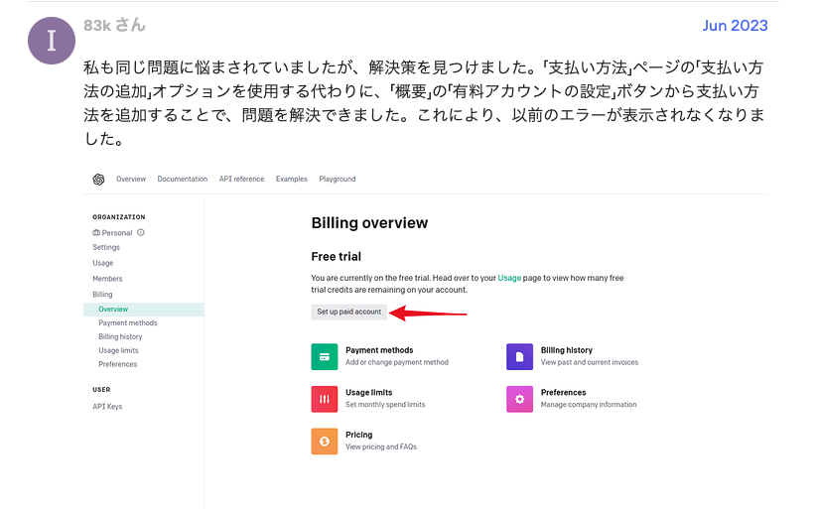817x509 pixels.
Task: Click the username "83k さん"
Action: (x=114, y=25)
